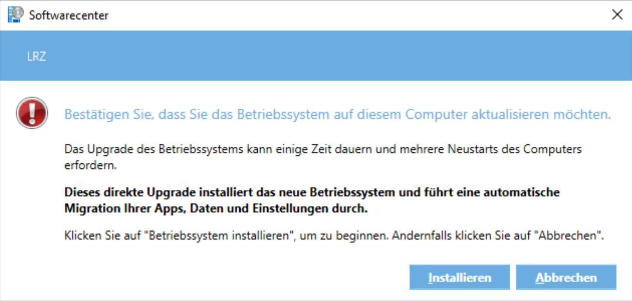Click the word "aktualisieren" in blue heading
This screenshot has width=632, height=301.
(x=510, y=114)
